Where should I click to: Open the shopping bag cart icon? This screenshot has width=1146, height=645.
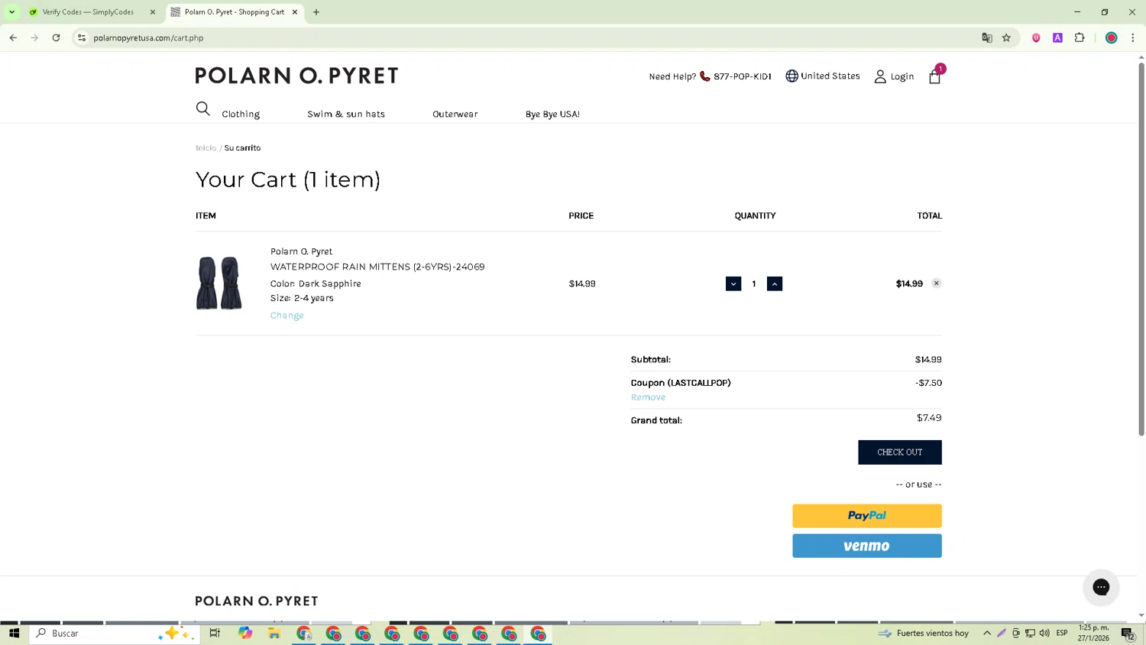[934, 76]
